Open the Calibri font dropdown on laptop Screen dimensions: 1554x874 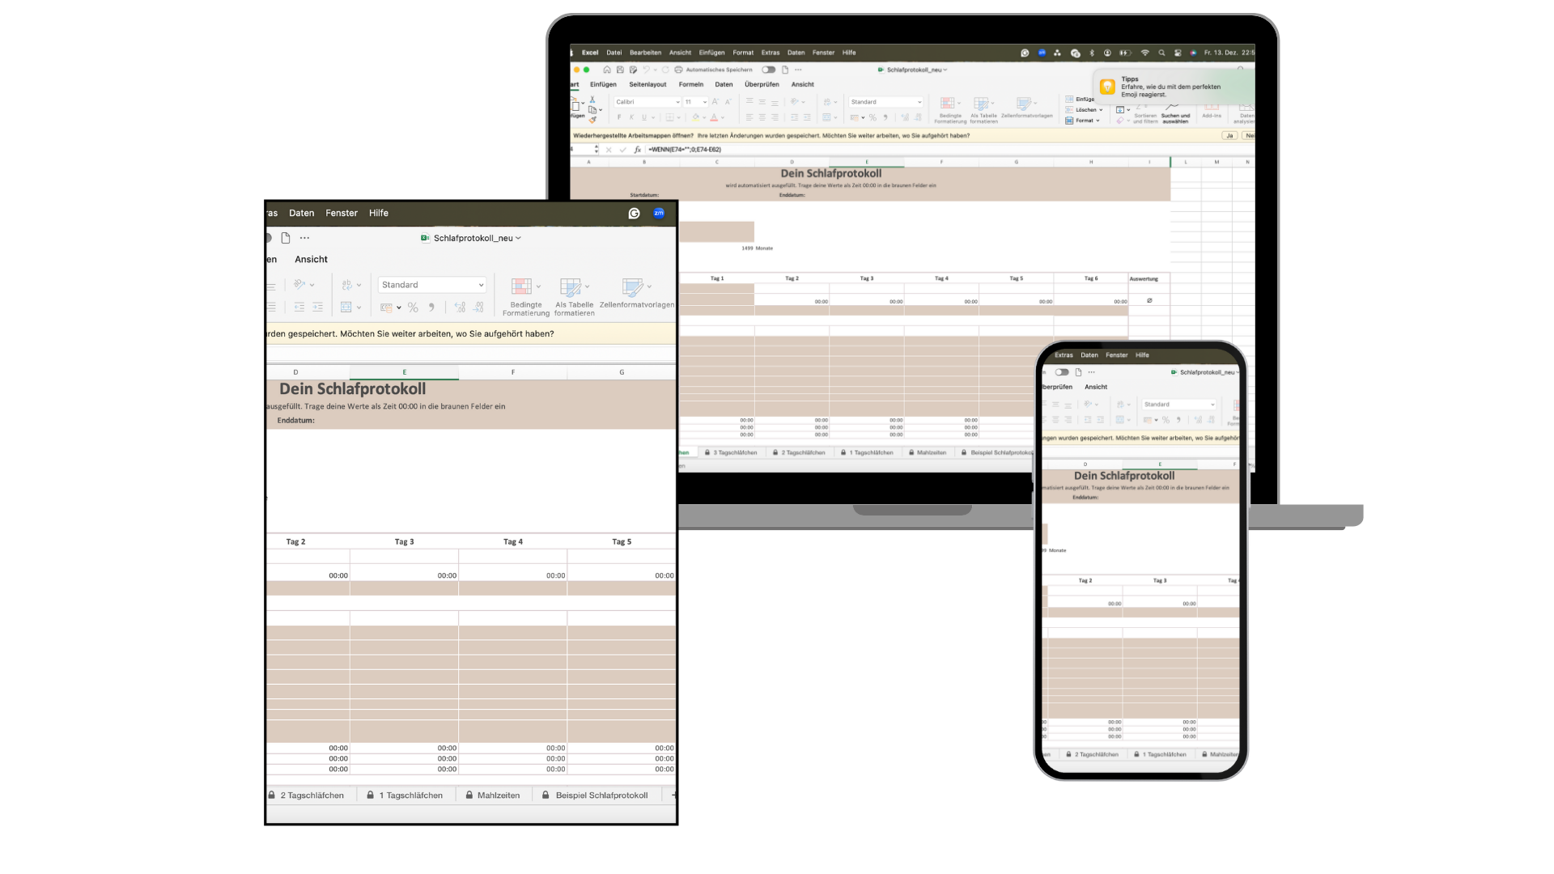click(647, 102)
